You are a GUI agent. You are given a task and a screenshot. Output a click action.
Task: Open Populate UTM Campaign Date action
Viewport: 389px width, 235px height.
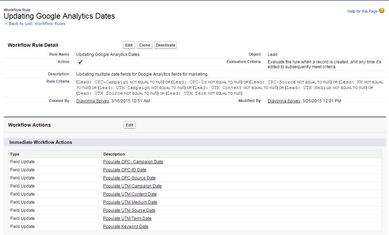[x=132, y=186]
